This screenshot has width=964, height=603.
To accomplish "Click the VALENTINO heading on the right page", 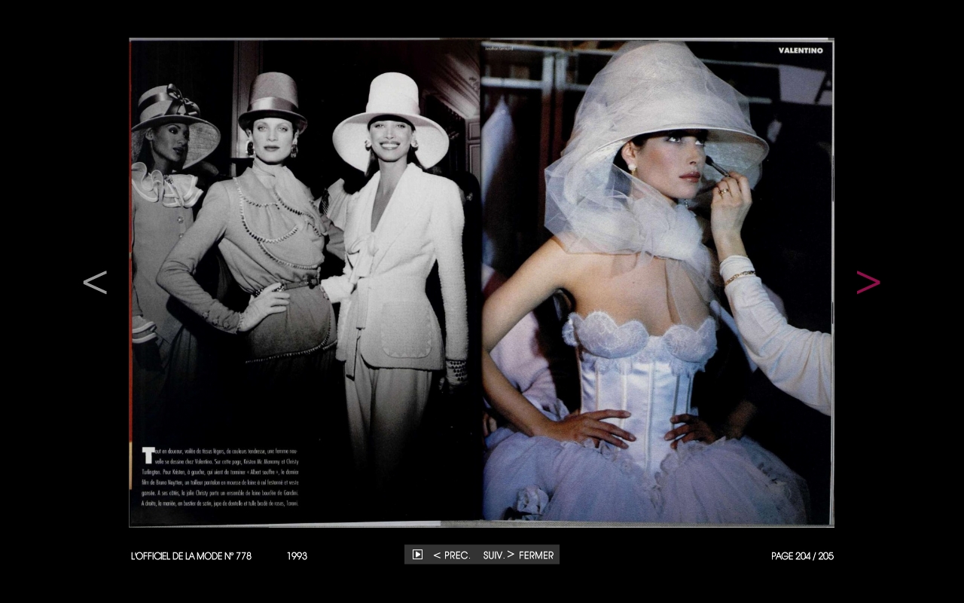I will (x=801, y=51).
